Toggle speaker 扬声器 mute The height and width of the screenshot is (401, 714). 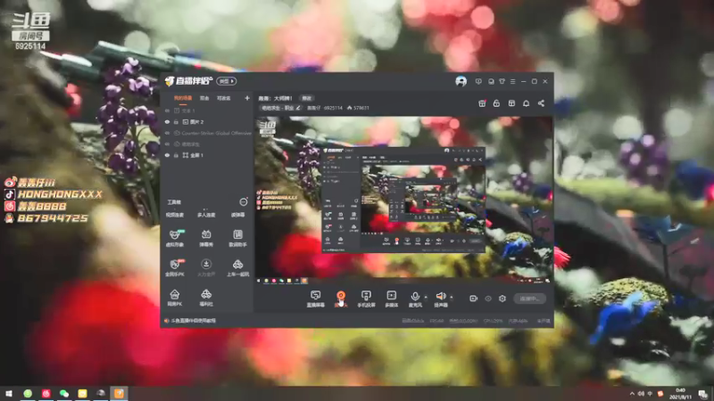click(x=440, y=299)
